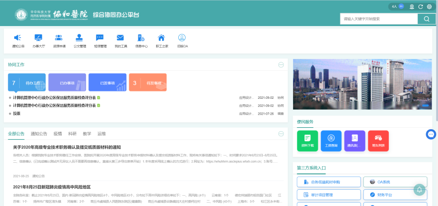Image resolution: width=438 pixels, height=206 pixels.
Task: Open the 2020年高级专业技术职务 announcement title
Action: 67,147
